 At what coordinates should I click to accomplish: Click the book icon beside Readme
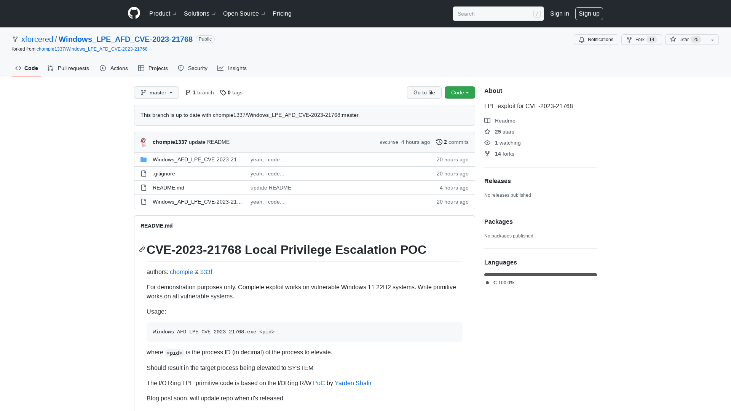(487, 121)
